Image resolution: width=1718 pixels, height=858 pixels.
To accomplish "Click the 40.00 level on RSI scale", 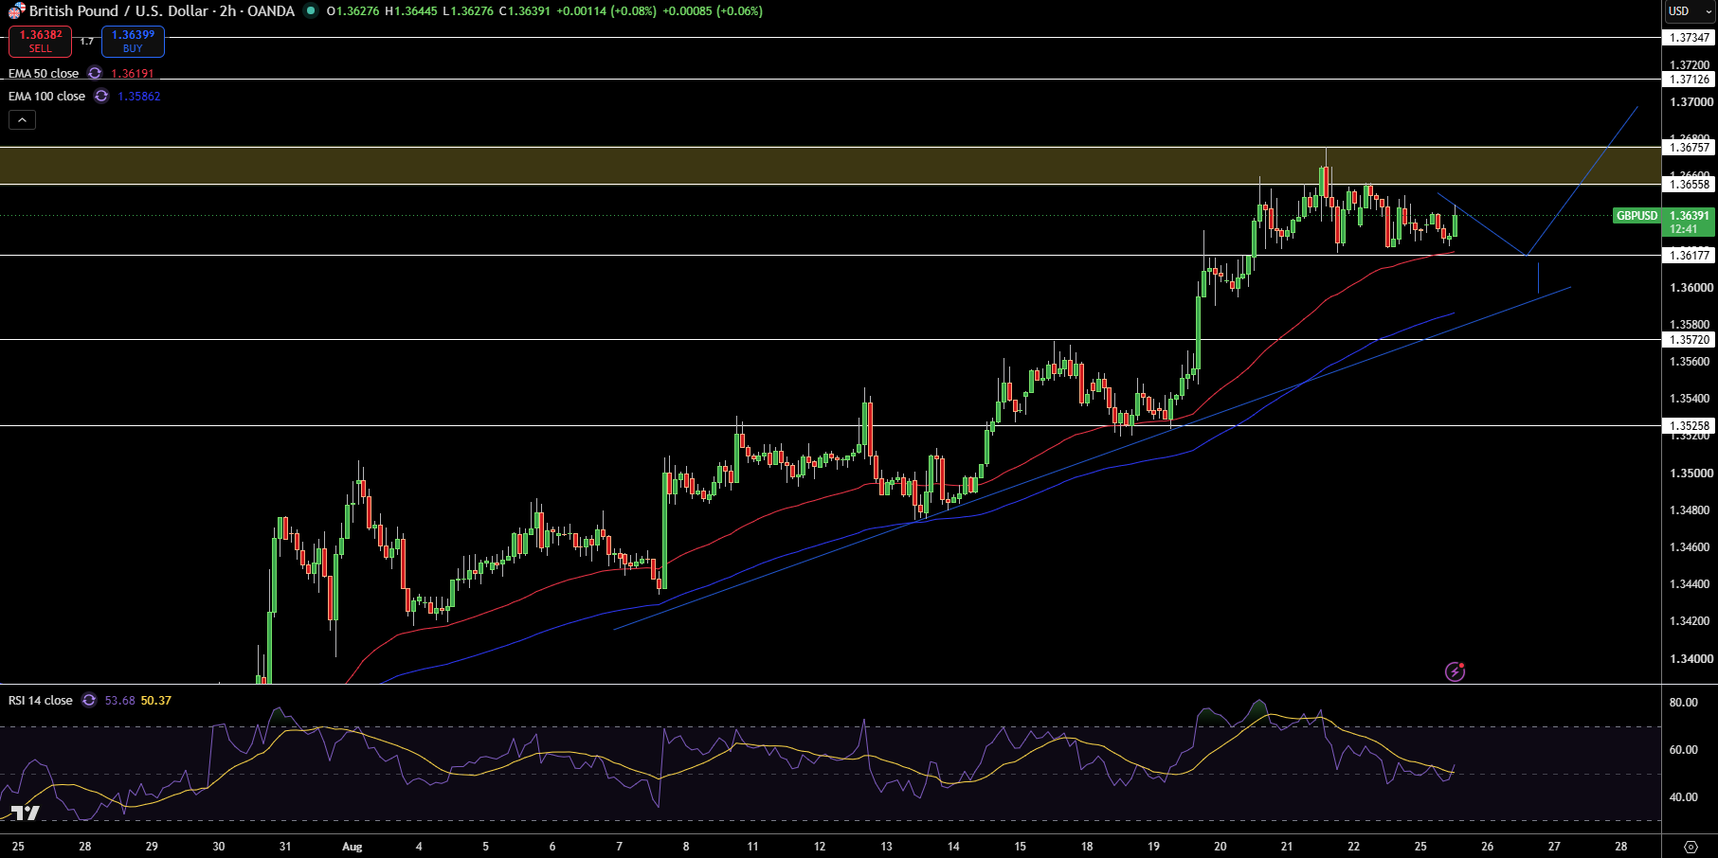I will click(x=1684, y=797).
